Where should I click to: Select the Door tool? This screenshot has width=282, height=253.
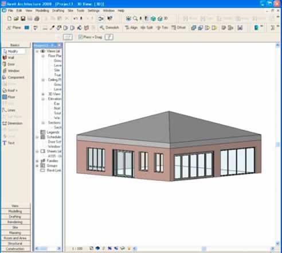[9, 64]
